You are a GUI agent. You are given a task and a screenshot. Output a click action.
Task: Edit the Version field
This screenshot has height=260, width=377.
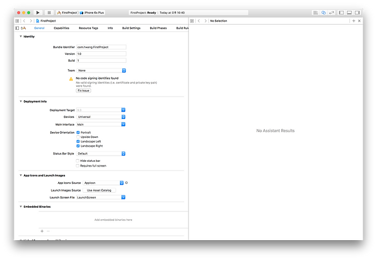pyautogui.click(x=101, y=54)
